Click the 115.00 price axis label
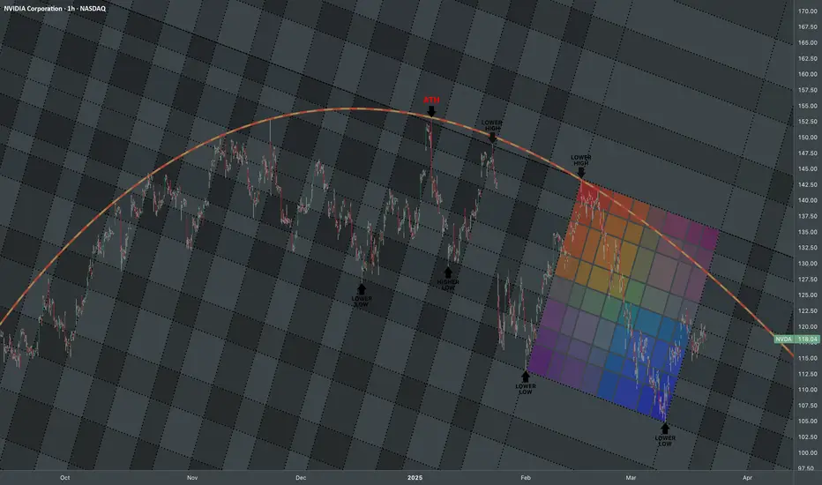Viewport: 822px width, 485px height. (x=808, y=358)
